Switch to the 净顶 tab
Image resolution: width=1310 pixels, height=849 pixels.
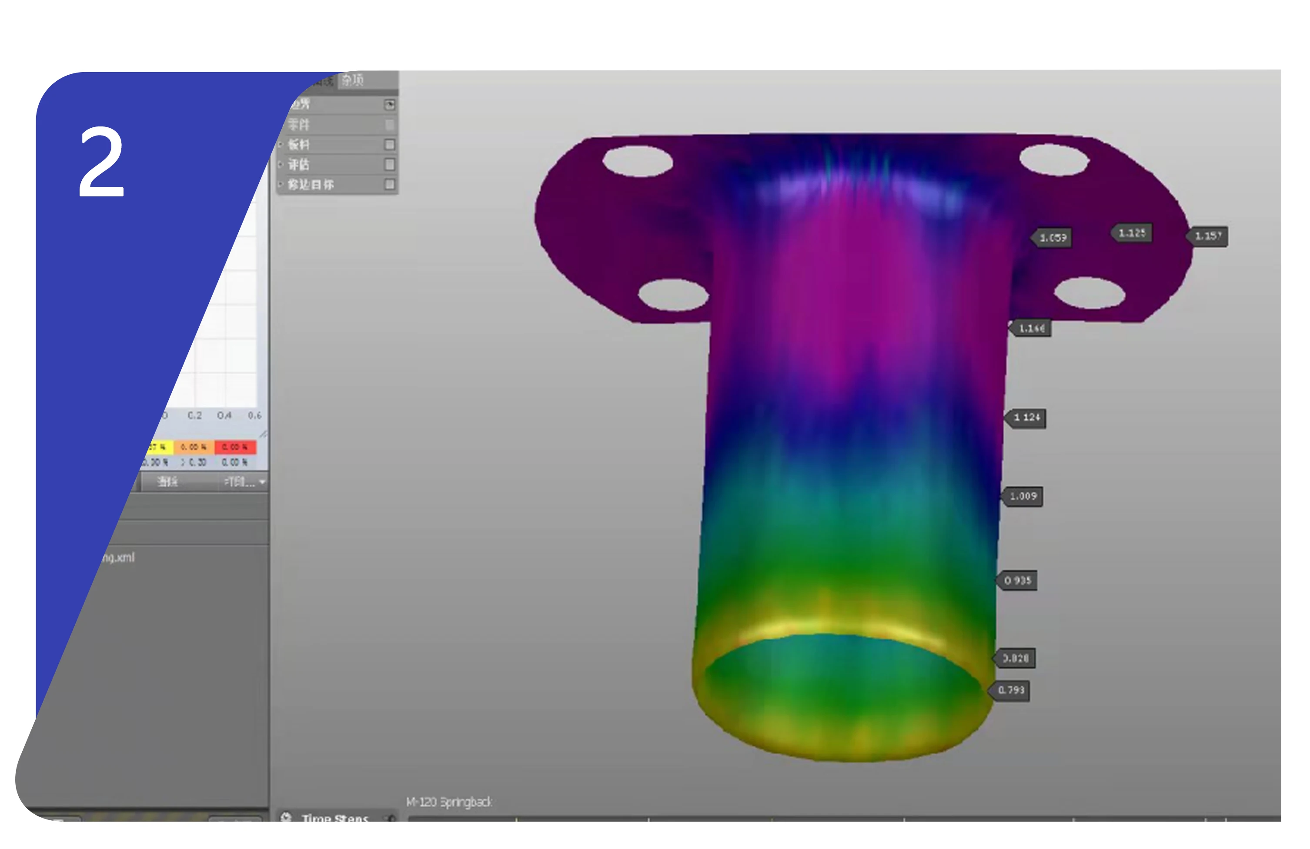pyautogui.click(x=352, y=80)
